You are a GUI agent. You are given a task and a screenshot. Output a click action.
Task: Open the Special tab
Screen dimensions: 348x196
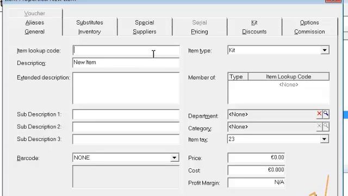pos(145,22)
